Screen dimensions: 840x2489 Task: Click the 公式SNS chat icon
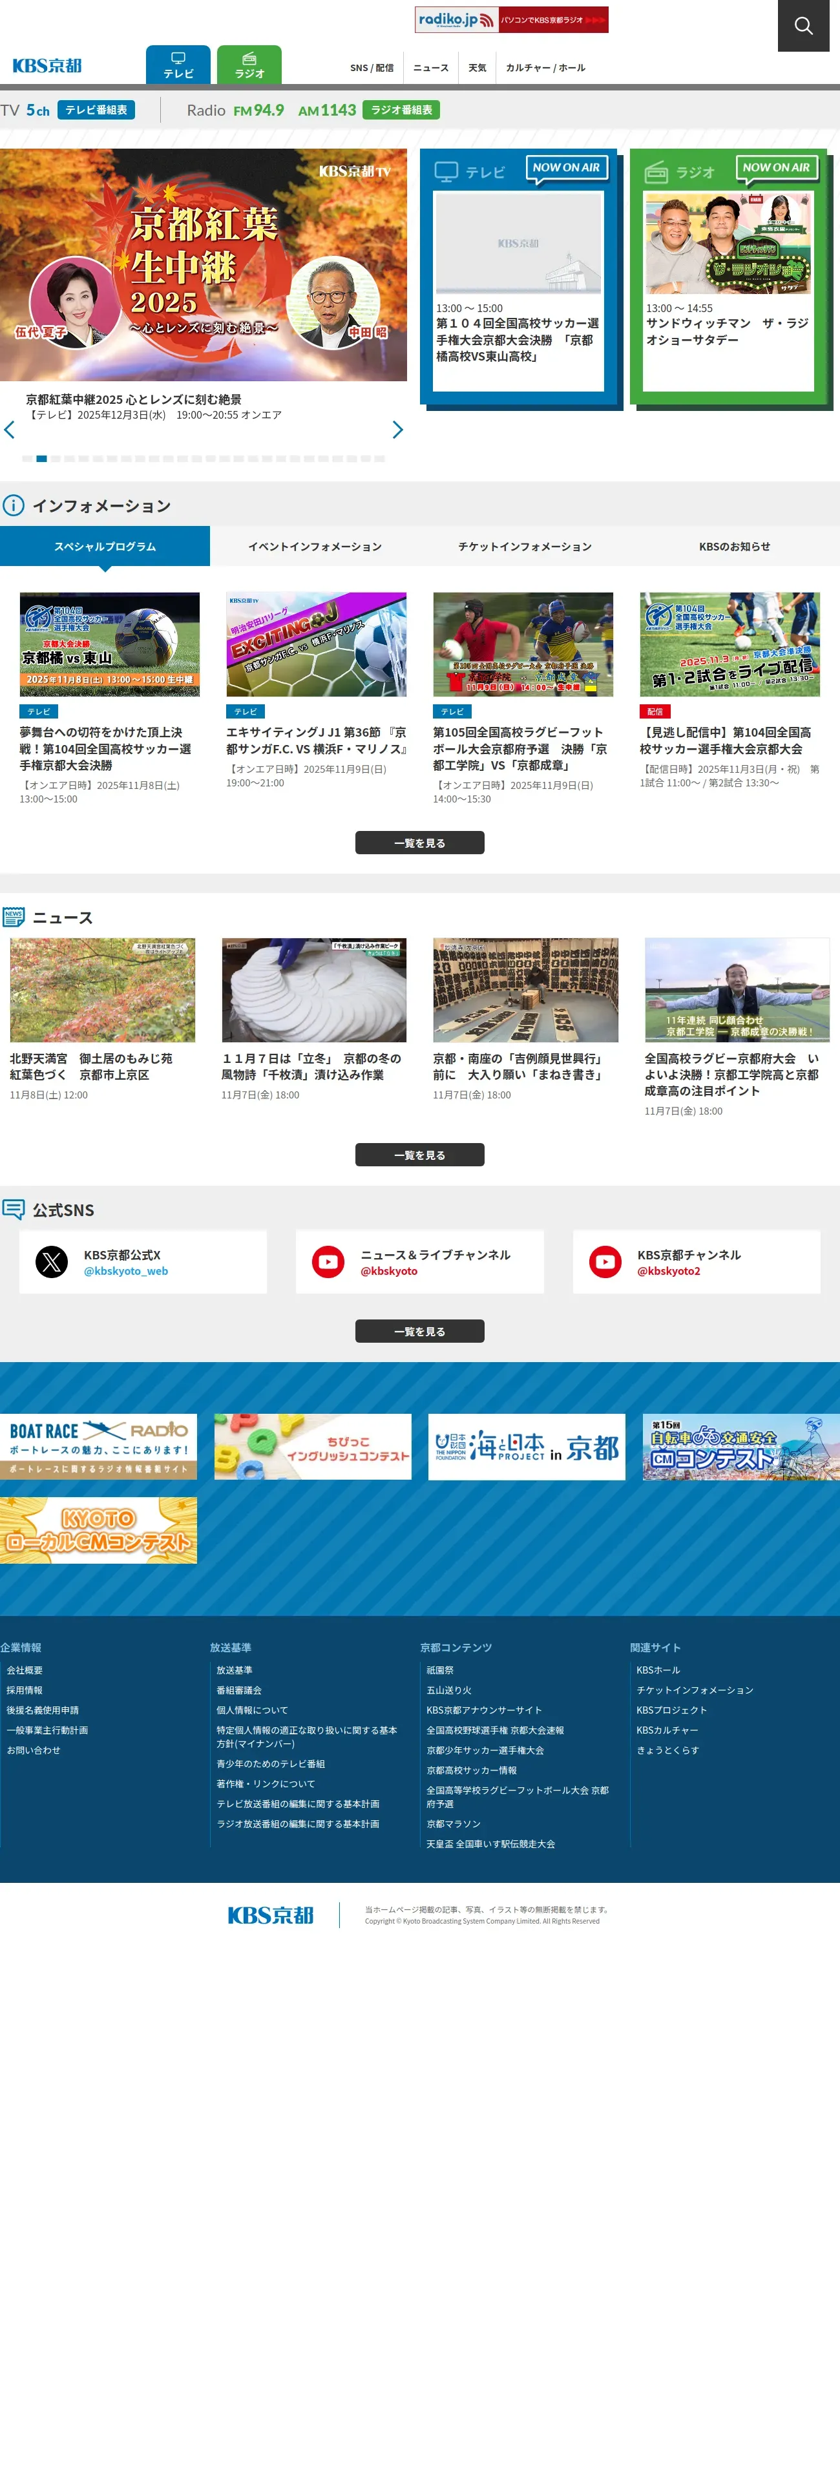coord(14,1210)
